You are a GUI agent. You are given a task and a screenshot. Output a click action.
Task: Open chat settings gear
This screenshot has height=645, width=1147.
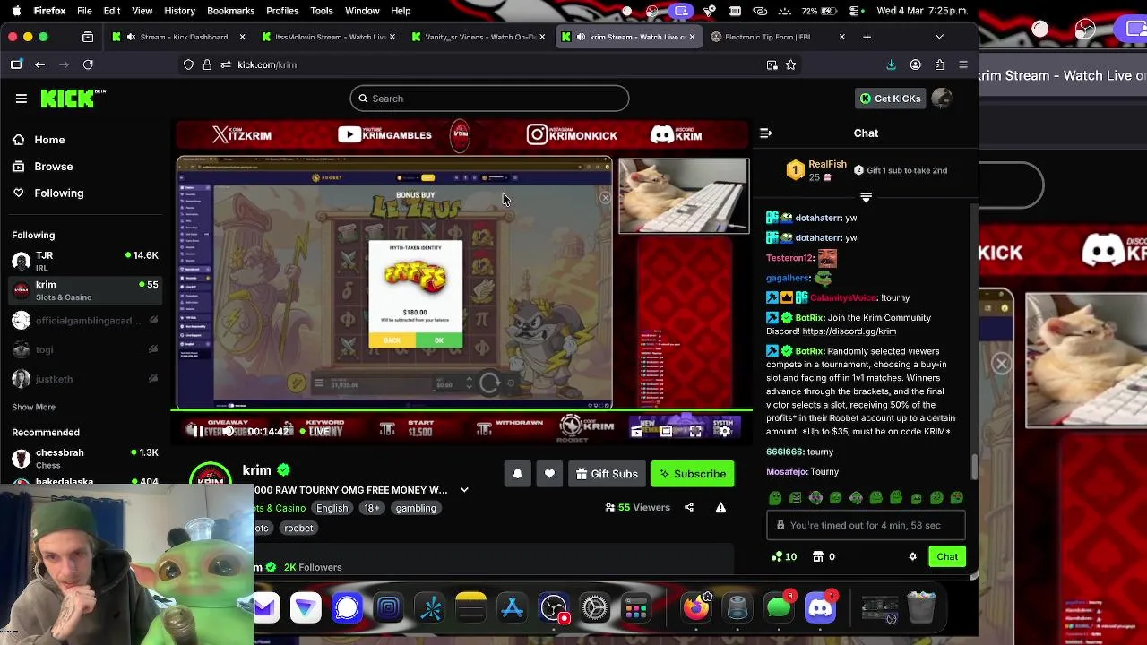[912, 556]
